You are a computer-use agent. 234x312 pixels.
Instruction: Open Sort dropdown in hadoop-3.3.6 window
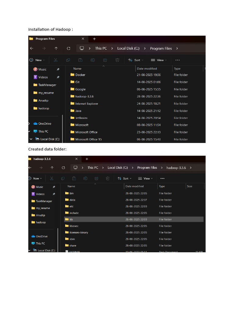[125, 179]
